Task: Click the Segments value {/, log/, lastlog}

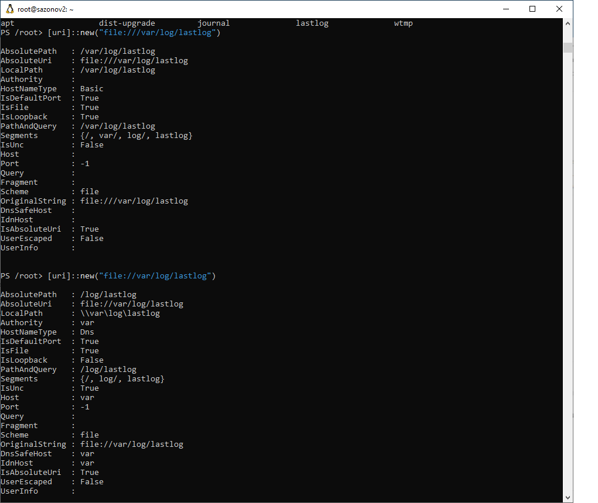Action: click(122, 379)
